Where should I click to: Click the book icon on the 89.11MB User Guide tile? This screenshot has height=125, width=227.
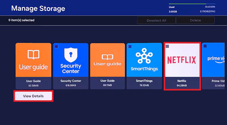[108, 57]
